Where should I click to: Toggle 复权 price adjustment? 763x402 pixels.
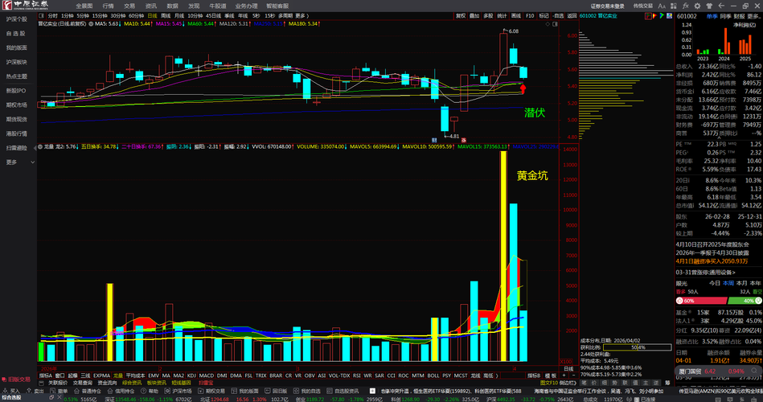tap(461, 16)
